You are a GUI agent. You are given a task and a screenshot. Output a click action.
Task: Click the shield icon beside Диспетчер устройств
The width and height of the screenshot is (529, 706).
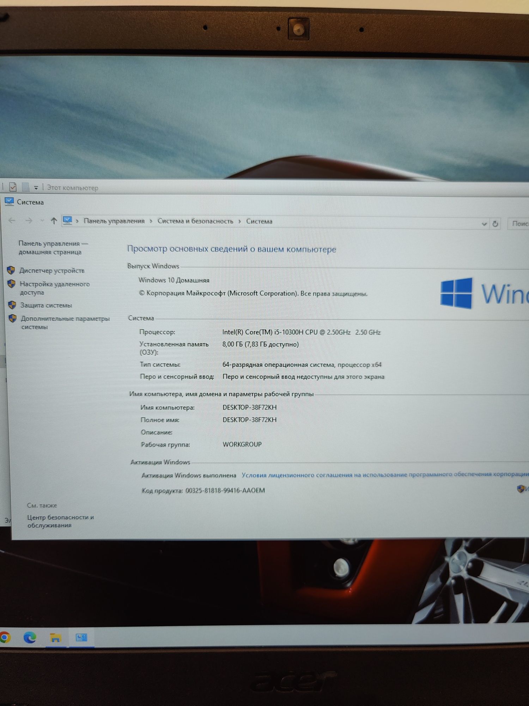[x=11, y=270]
